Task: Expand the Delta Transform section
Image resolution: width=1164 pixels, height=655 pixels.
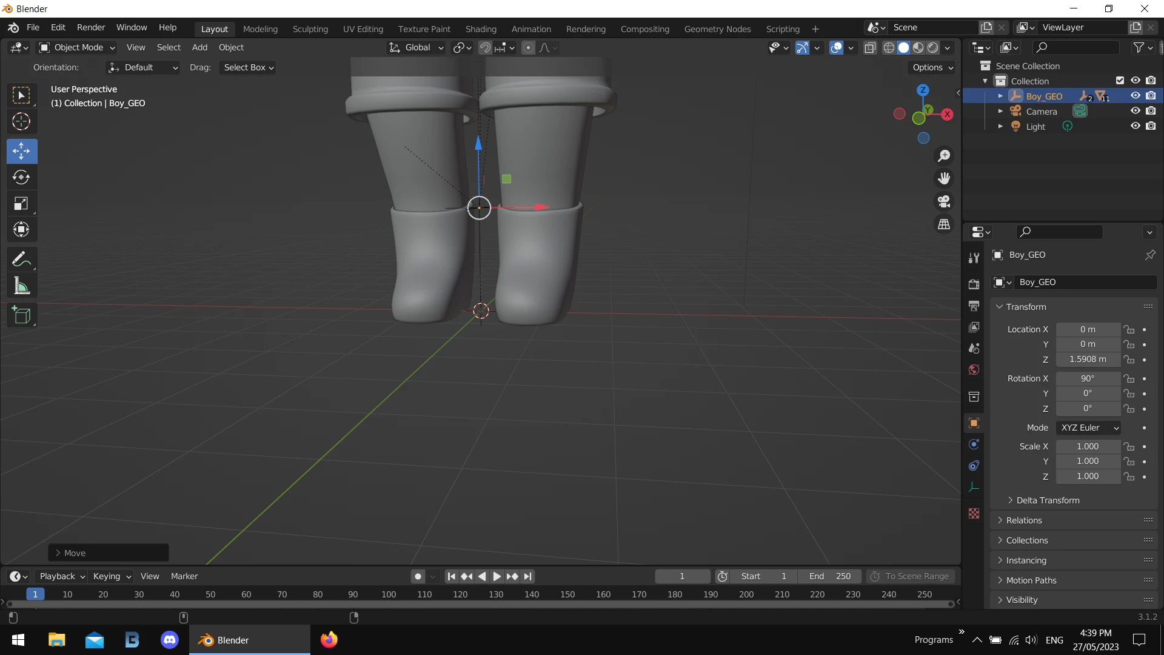Action: (x=1047, y=500)
